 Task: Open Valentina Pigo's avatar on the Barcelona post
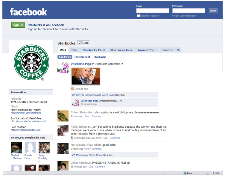click(x=63, y=68)
